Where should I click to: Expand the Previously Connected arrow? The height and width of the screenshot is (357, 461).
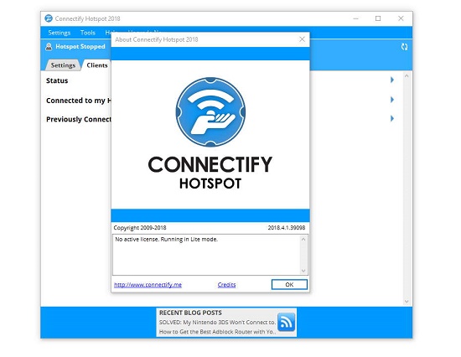click(392, 118)
